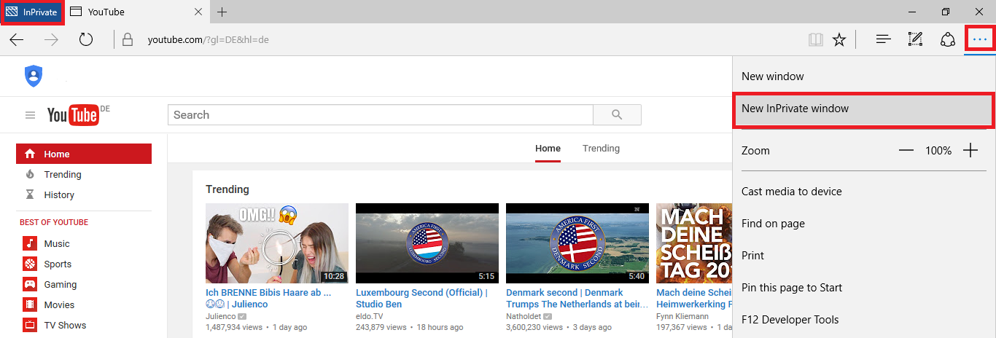The width and height of the screenshot is (996, 338).
Task: Open a new tab with plus icon
Action: click(222, 12)
